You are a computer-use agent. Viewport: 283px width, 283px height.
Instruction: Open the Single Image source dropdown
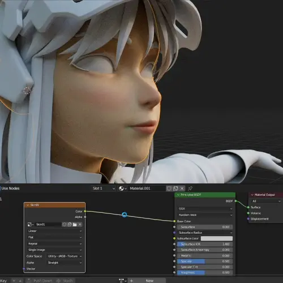pyautogui.click(x=55, y=250)
